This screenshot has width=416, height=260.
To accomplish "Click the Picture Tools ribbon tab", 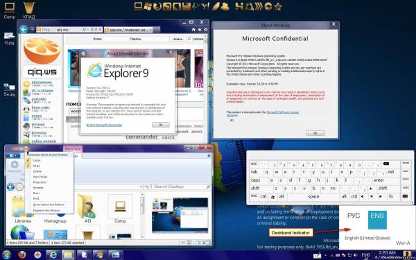I will tap(73, 149).
